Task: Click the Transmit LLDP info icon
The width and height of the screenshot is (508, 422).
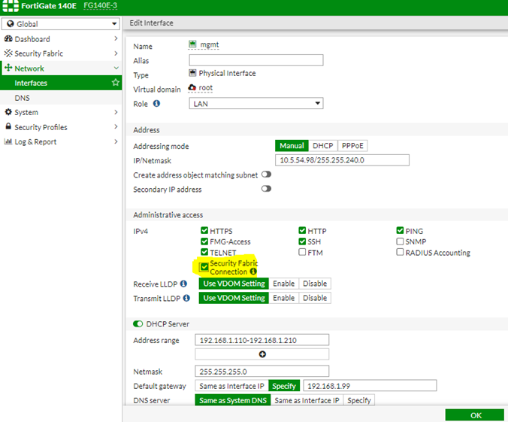Action: coord(183,298)
